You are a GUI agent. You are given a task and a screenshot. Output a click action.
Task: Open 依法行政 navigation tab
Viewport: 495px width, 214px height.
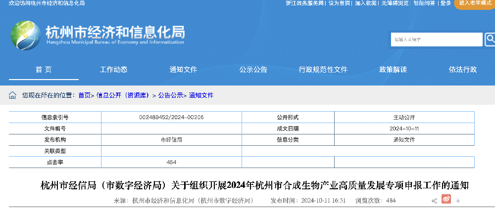click(463, 70)
